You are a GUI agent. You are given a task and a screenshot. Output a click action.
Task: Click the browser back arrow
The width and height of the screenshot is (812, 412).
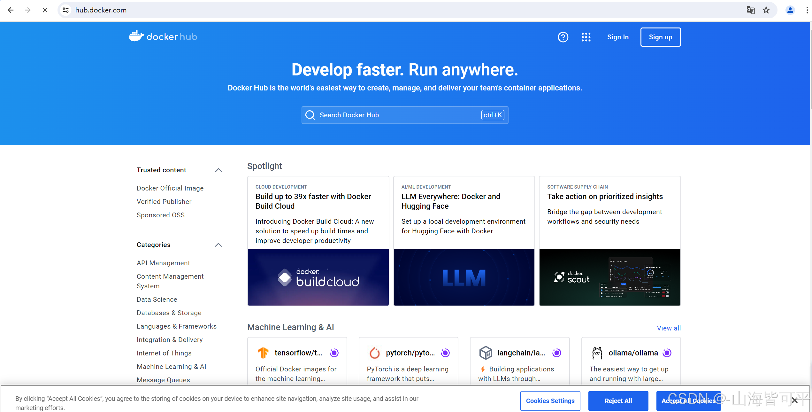pos(11,10)
